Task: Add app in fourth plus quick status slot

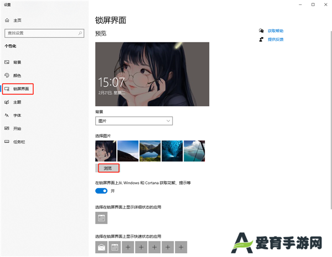Action: pos(168,247)
